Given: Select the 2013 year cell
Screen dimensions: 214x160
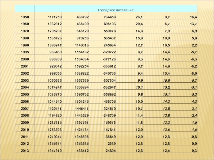Looking at the screenshot, I should [25, 151].
